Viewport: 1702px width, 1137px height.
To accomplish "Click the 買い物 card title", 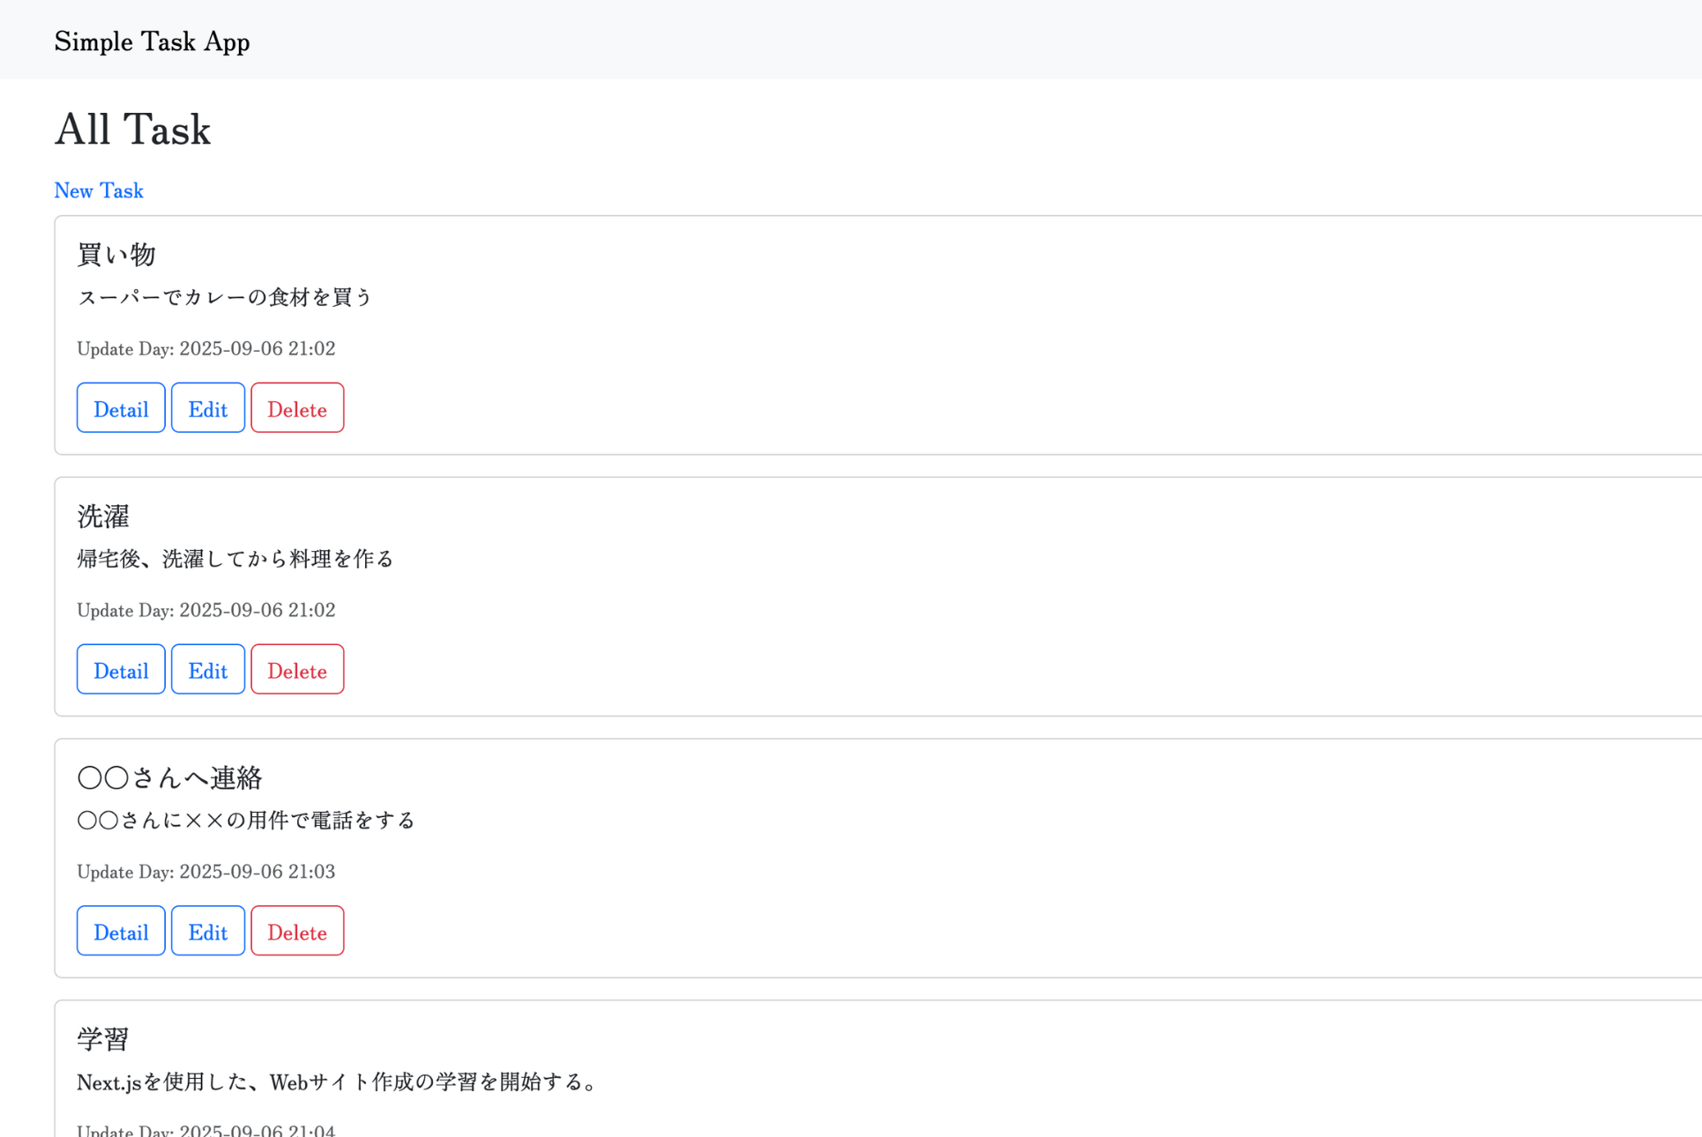I will click(116, 254).
